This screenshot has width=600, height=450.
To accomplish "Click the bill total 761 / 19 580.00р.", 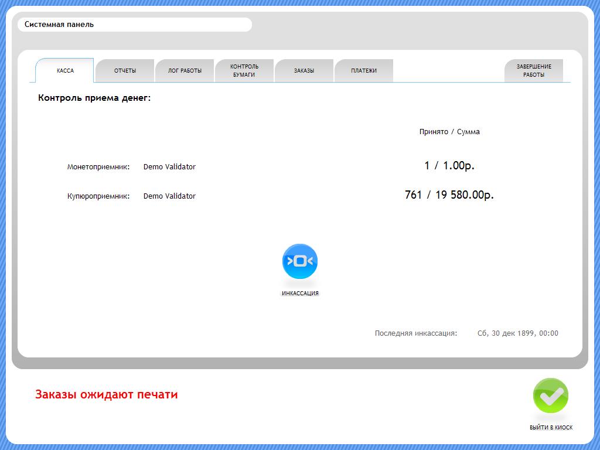I will 449,195.
